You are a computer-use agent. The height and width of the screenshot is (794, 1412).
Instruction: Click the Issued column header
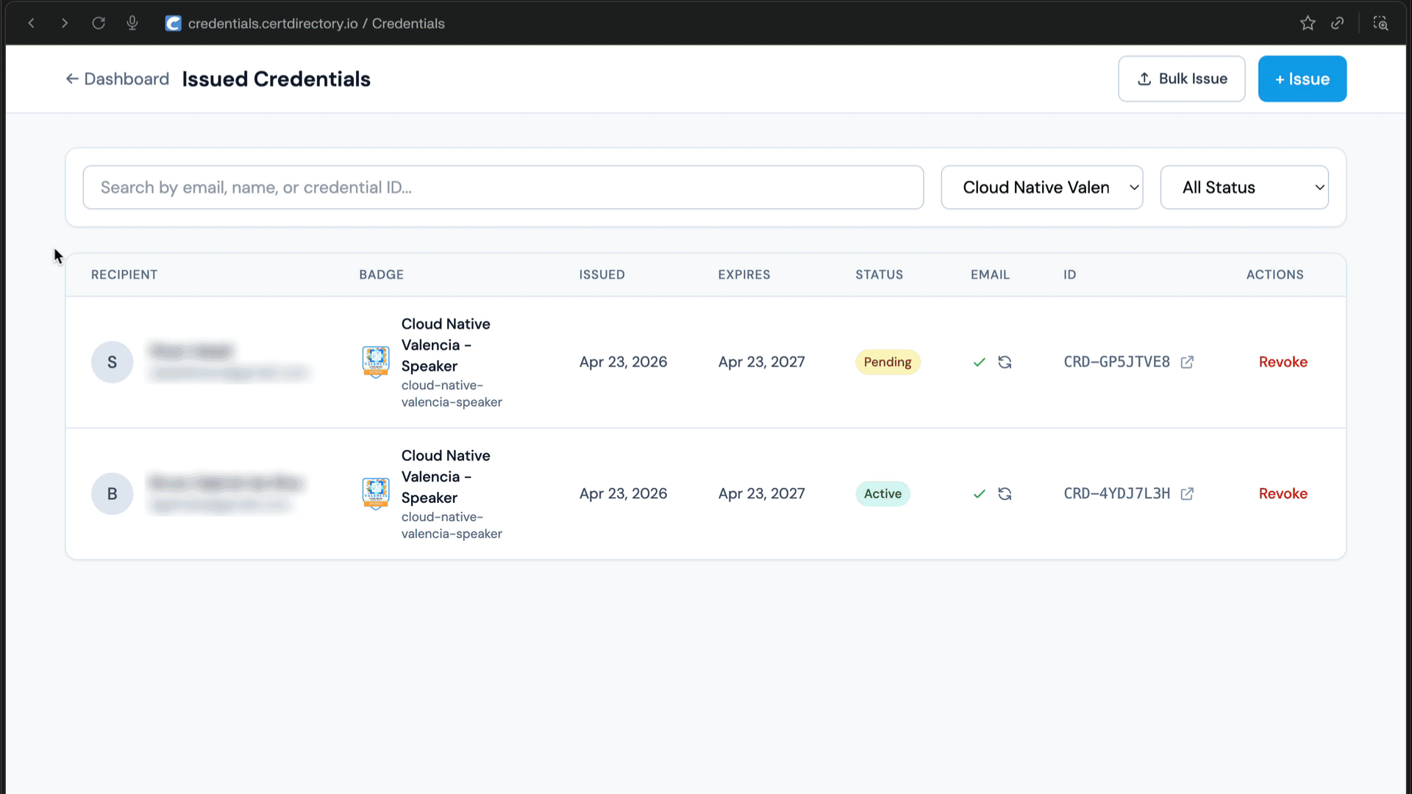602,274
